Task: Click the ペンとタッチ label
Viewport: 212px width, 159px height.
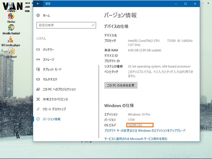Action: pos(111,72)
